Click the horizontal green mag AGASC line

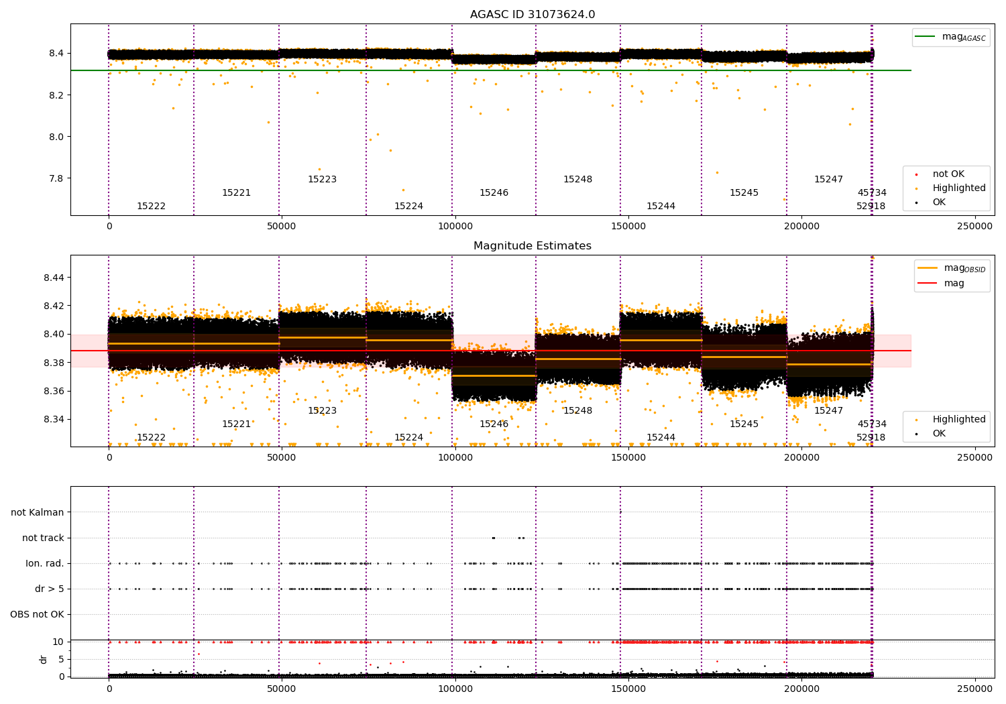point(491,70)
